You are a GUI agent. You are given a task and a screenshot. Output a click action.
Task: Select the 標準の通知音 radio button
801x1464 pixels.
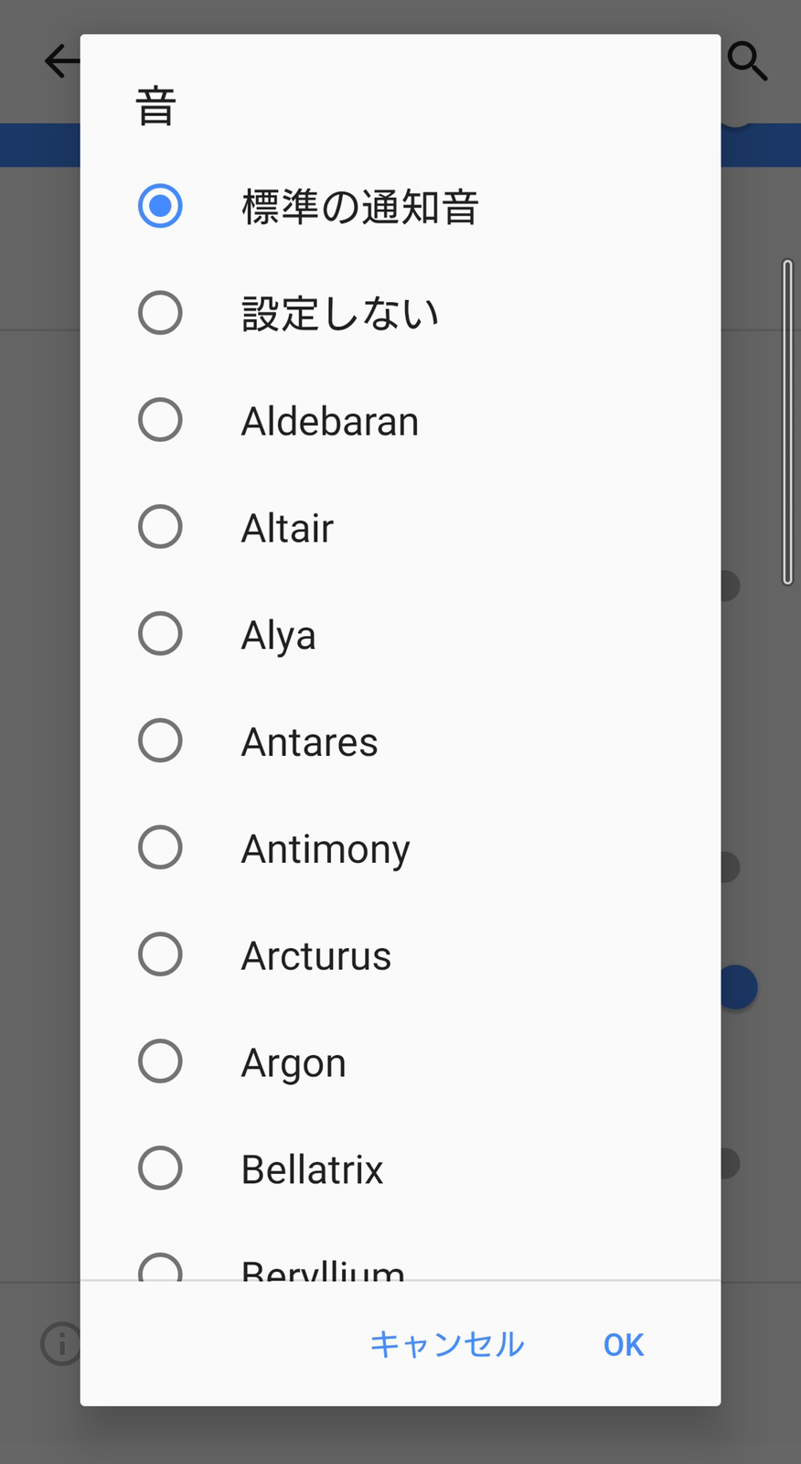pos(160,206)
